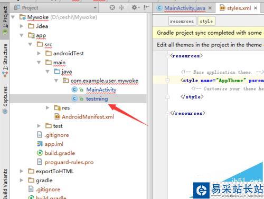Screen dimensions: 264x199
Task: Click the AndroidManifest.xml file icon
Action: [x=57, y=117]
